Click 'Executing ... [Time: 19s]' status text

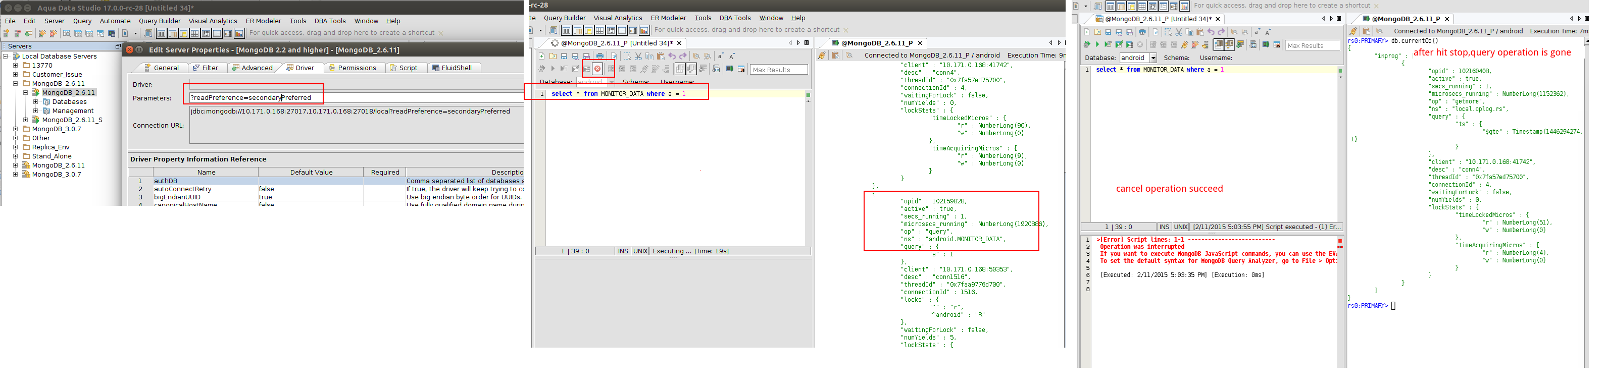tap(690, 251)
